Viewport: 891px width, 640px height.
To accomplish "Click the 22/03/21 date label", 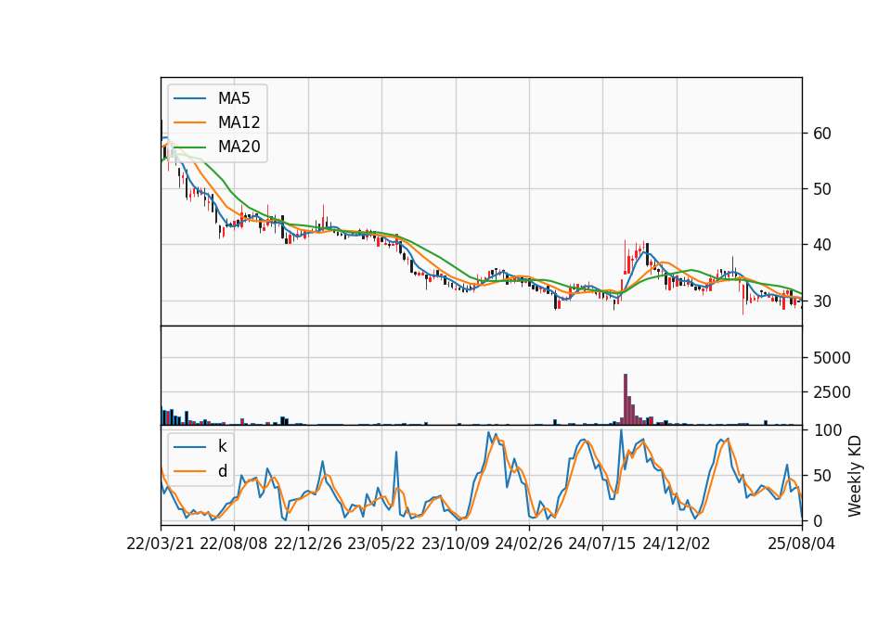I will (x=161, y=544).
